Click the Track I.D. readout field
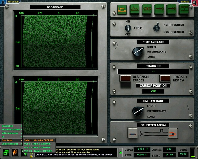The width and height of the screenshot is (198, 159). pos(153,71)
